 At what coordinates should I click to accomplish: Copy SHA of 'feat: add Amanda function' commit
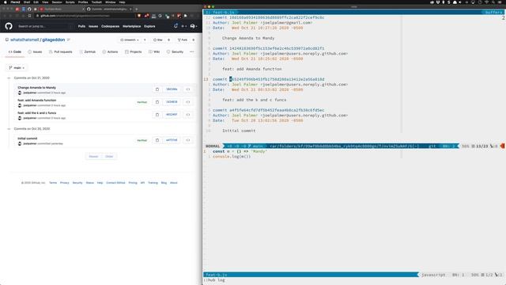tap(157, 102)
